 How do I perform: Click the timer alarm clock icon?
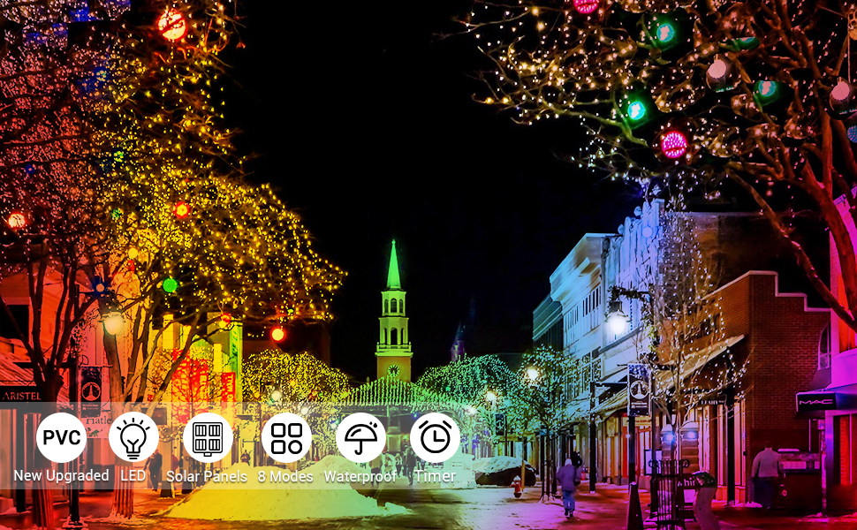tap(435, 437)
